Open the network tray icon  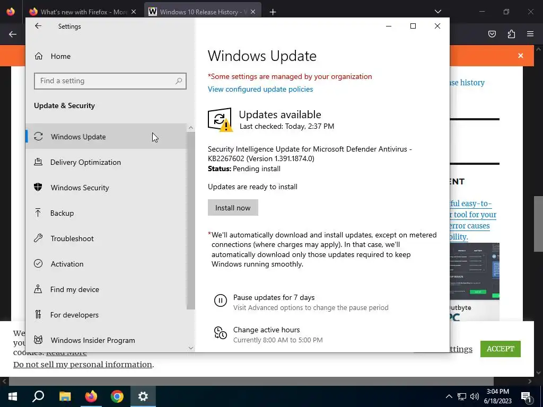(x=462, y=396)
